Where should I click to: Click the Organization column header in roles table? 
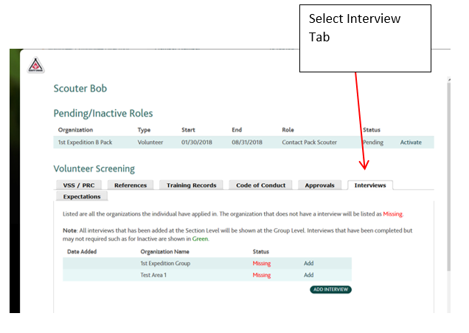pos(75,130)
